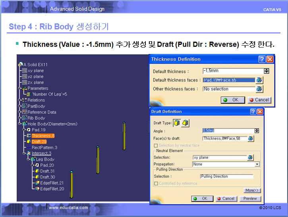Toggle Selection by neutral face checkbox
This screenshot has width=288, height=217.
[155, 146]
